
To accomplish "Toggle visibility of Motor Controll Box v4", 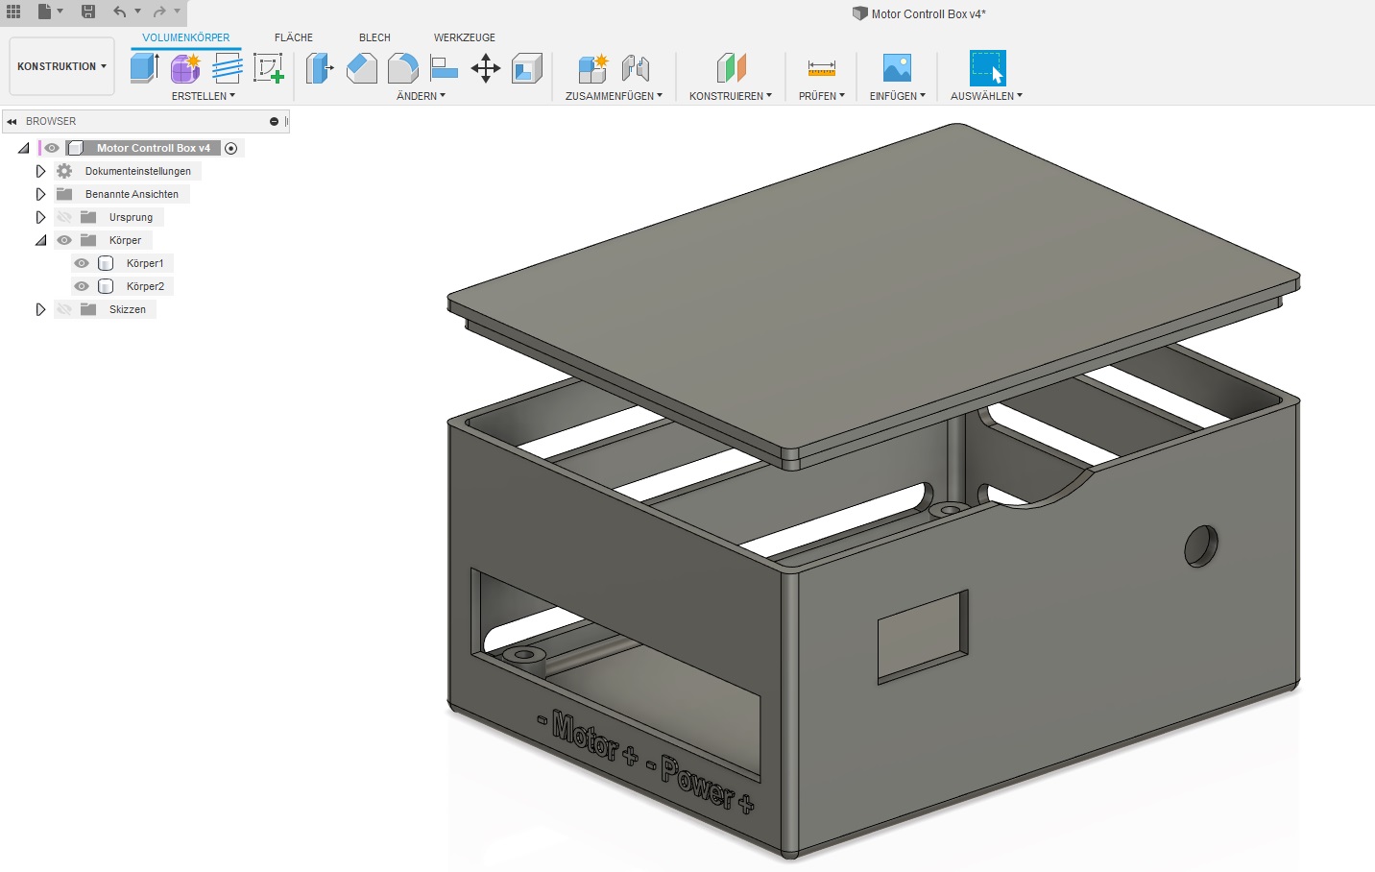I will click(x=52, y=148).
